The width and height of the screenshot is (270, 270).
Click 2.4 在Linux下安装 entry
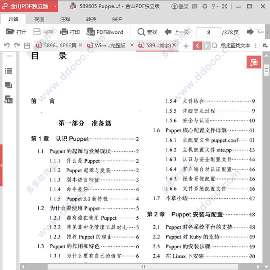204,256
